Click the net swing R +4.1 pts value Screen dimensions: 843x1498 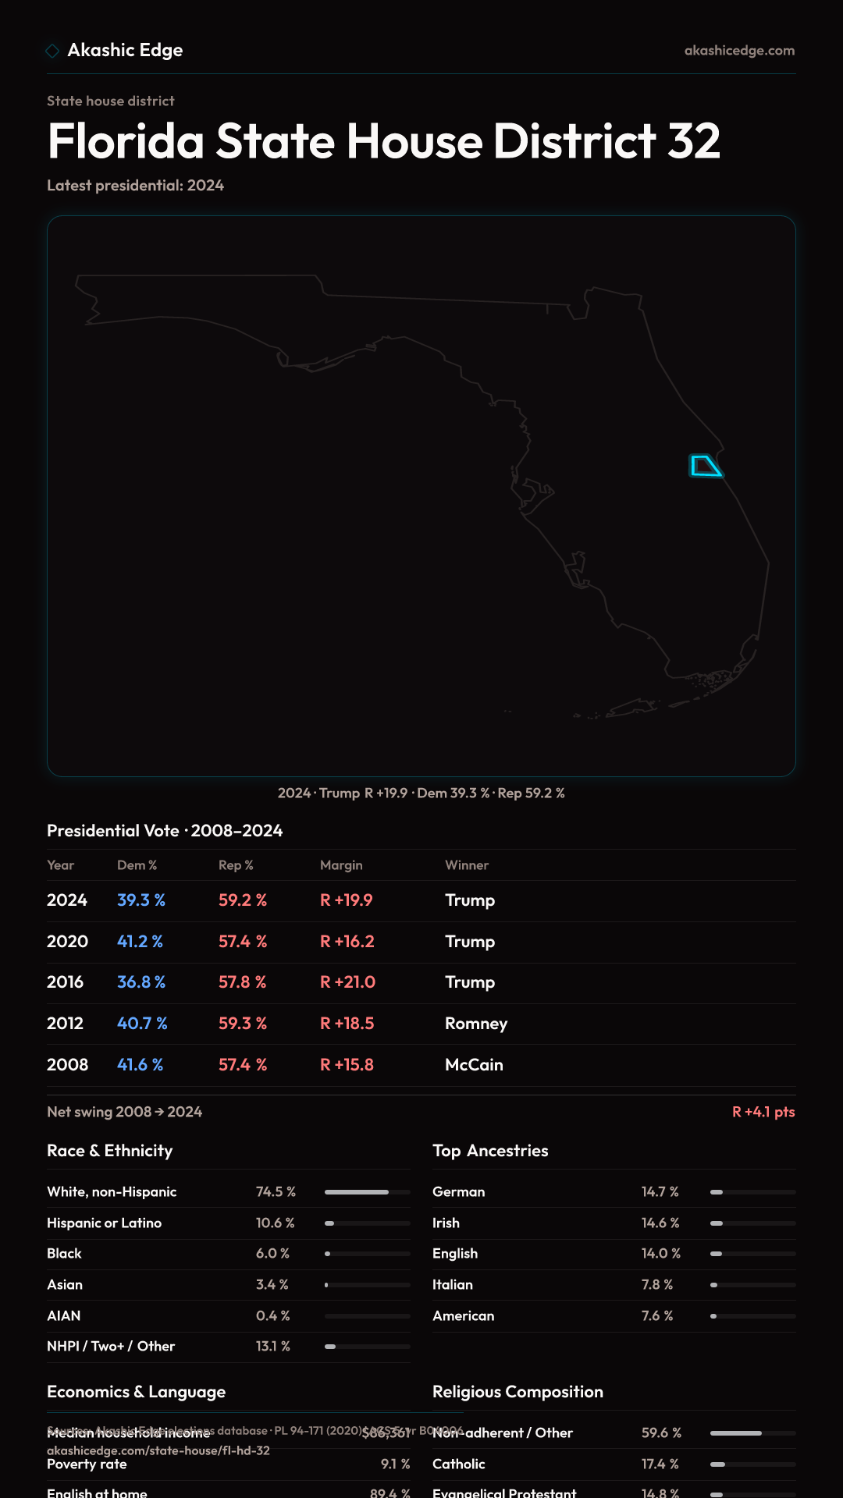(x=763, y=1112)
